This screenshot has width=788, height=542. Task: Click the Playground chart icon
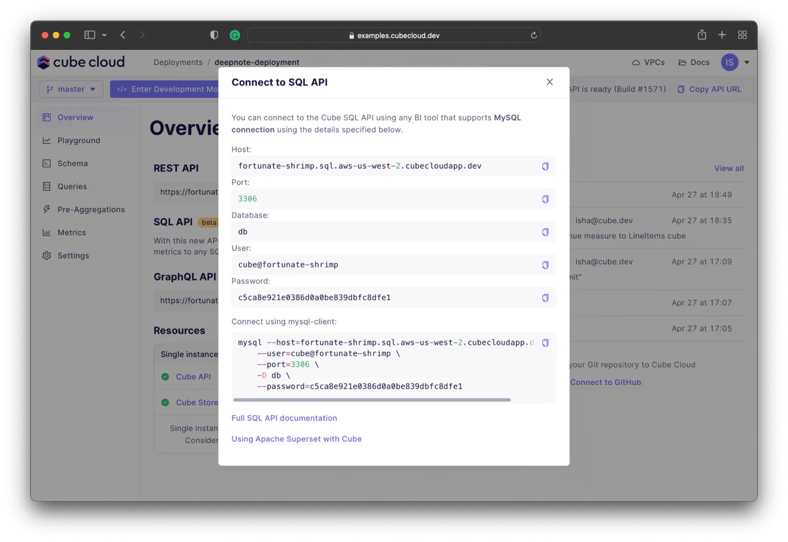coord(47,140)
